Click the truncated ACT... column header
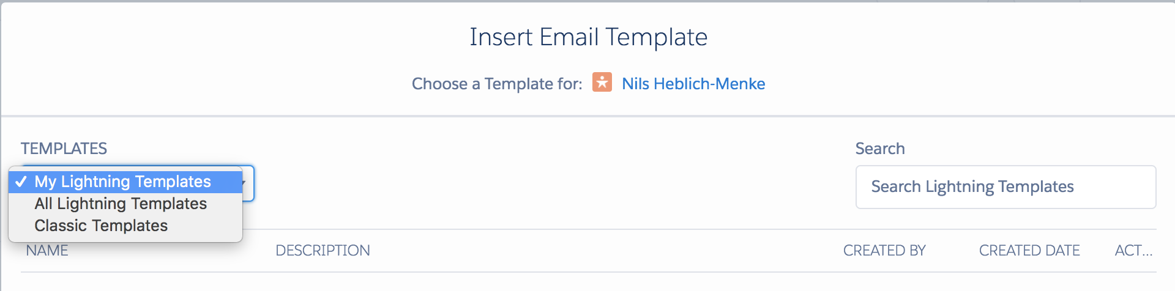Viewport: 1175px width, 291px height. pos(1133,251)
